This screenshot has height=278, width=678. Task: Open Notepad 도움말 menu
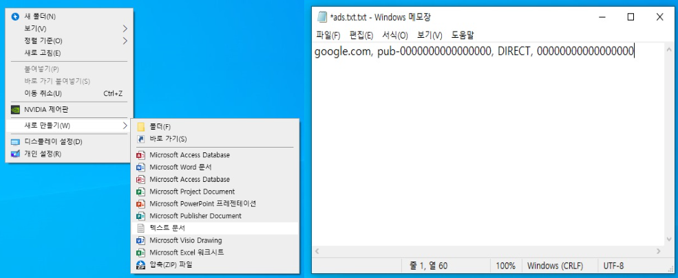pos(463,35)
